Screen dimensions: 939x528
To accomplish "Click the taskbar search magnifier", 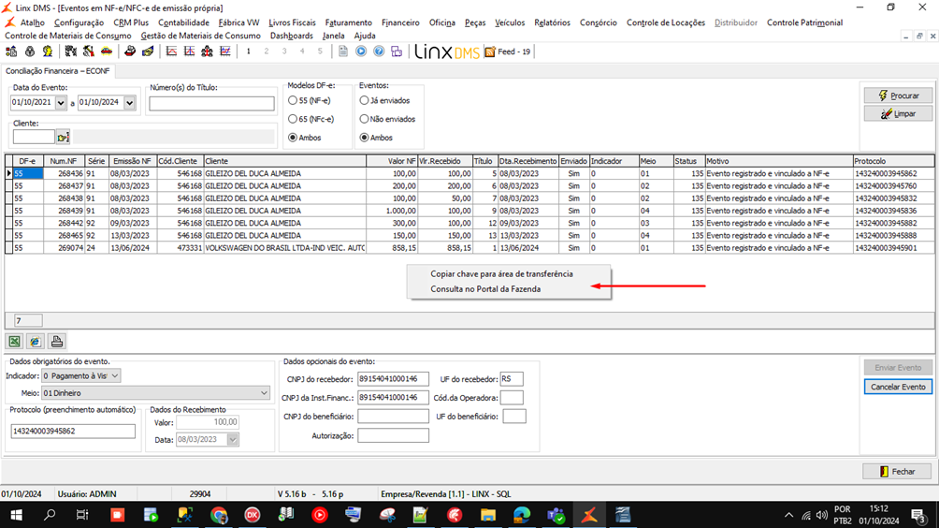I will 50,515.
